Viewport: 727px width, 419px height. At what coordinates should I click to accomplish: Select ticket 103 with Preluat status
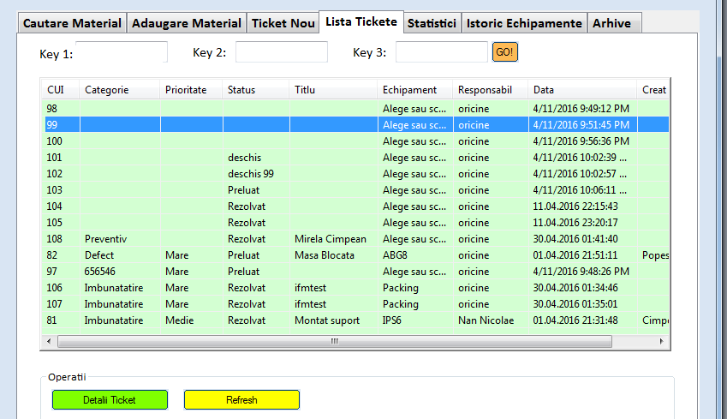coord(356,190)
